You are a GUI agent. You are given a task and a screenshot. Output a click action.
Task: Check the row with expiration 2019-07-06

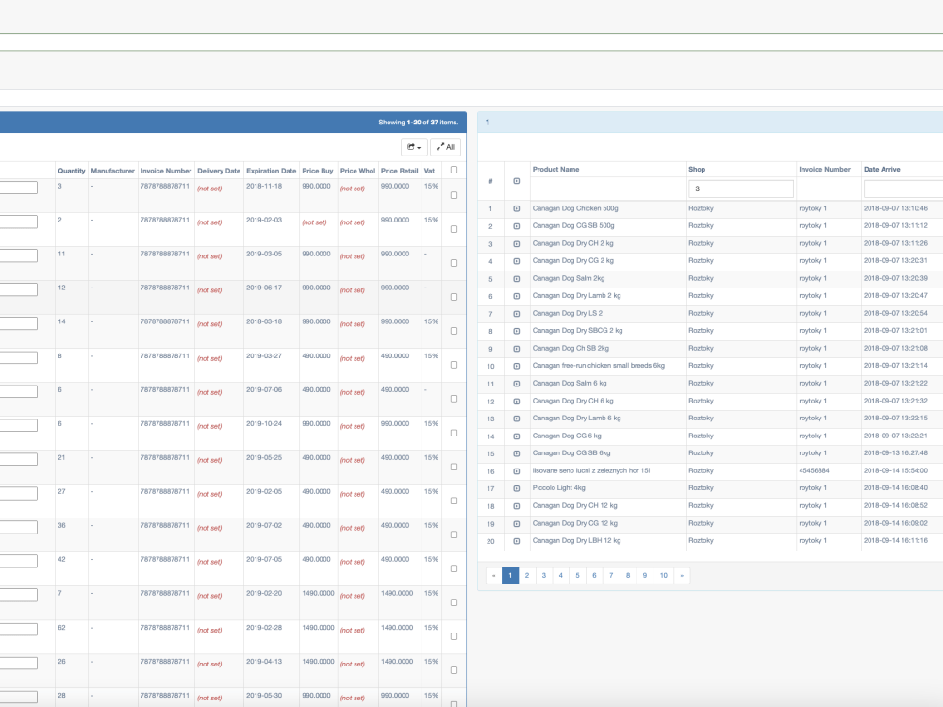[x=455, y=399]
